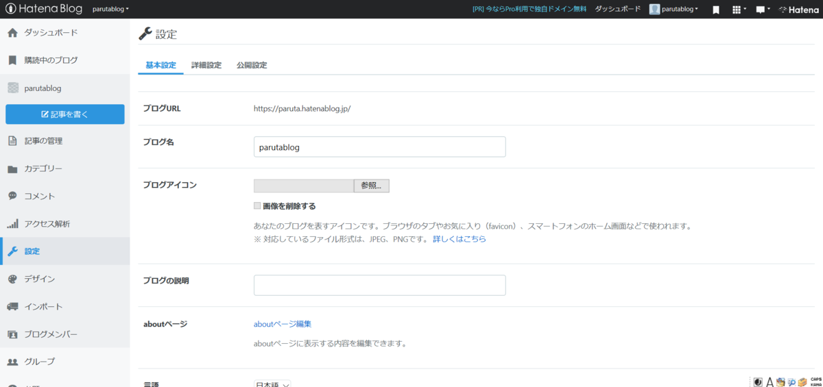Image resolution: width=823 pixels, height=387 pixels.
Task: Open the PR 独自ドメイン無料 promotion link
Action: 529,10
